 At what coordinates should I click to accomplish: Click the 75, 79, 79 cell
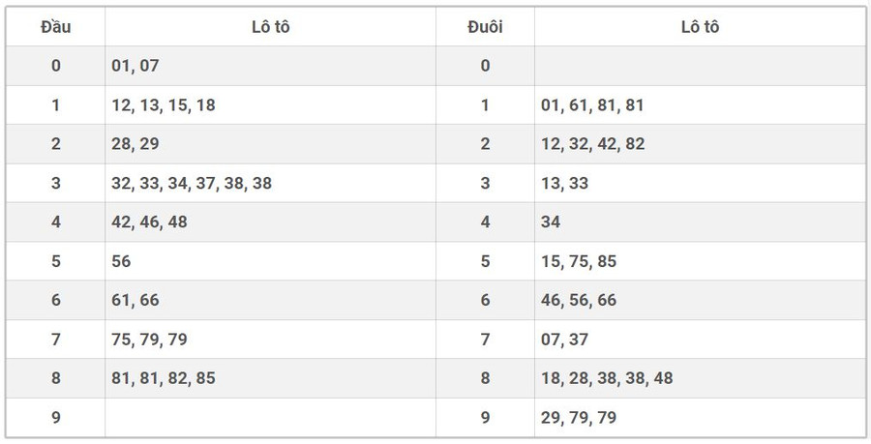[150, 340]
